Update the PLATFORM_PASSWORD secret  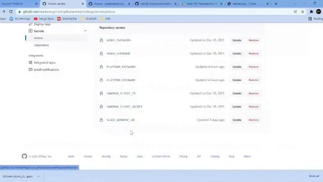237,67
